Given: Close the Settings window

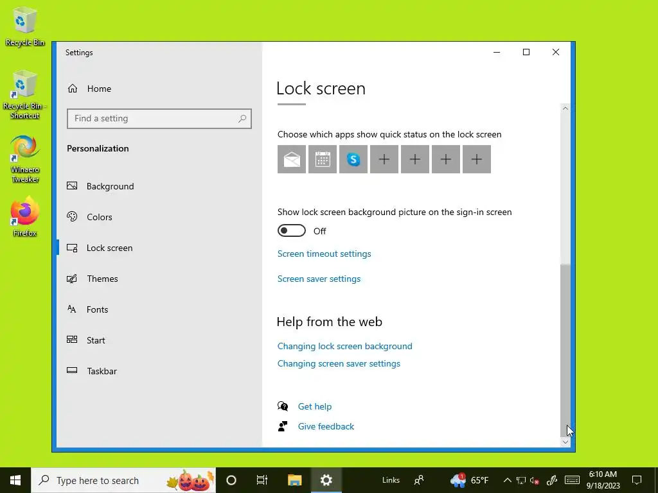Looking at the screenshot, I should tap(556, 52).
